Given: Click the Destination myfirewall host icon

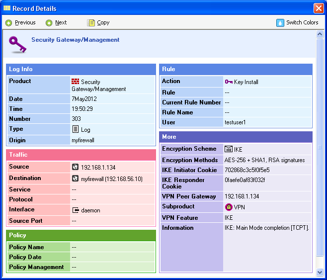Looking at the screenshot, I should (75, 179).
